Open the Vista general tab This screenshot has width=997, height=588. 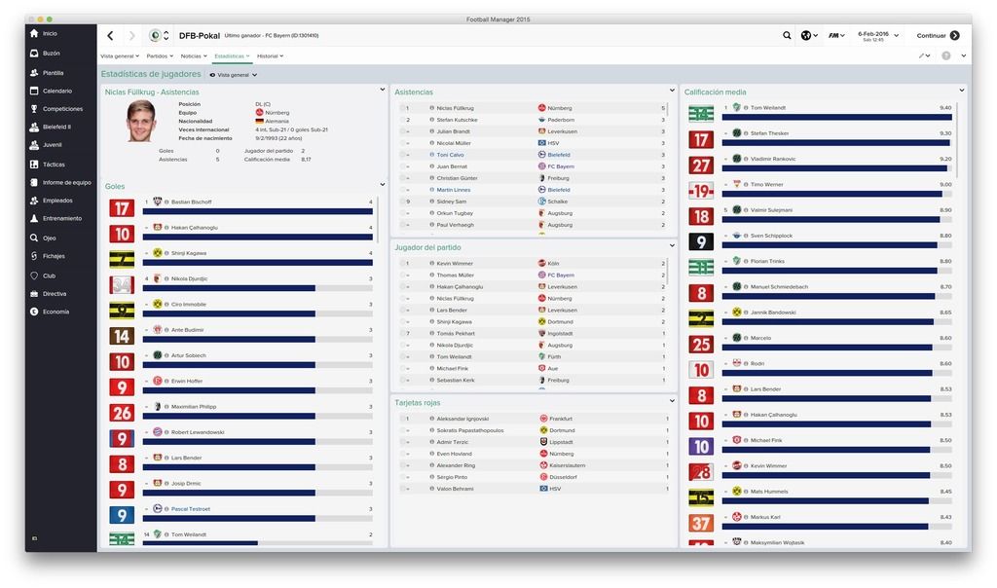click(120, 55)
